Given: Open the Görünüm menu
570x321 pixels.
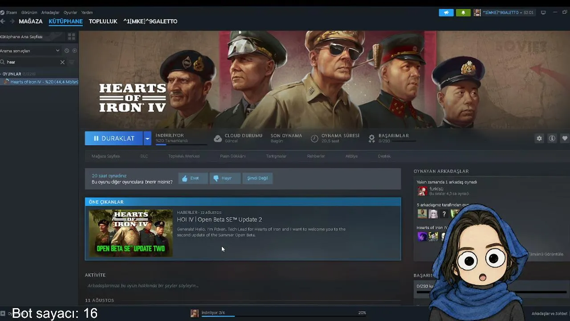Looking at the screenshot, I should (29, 12).
